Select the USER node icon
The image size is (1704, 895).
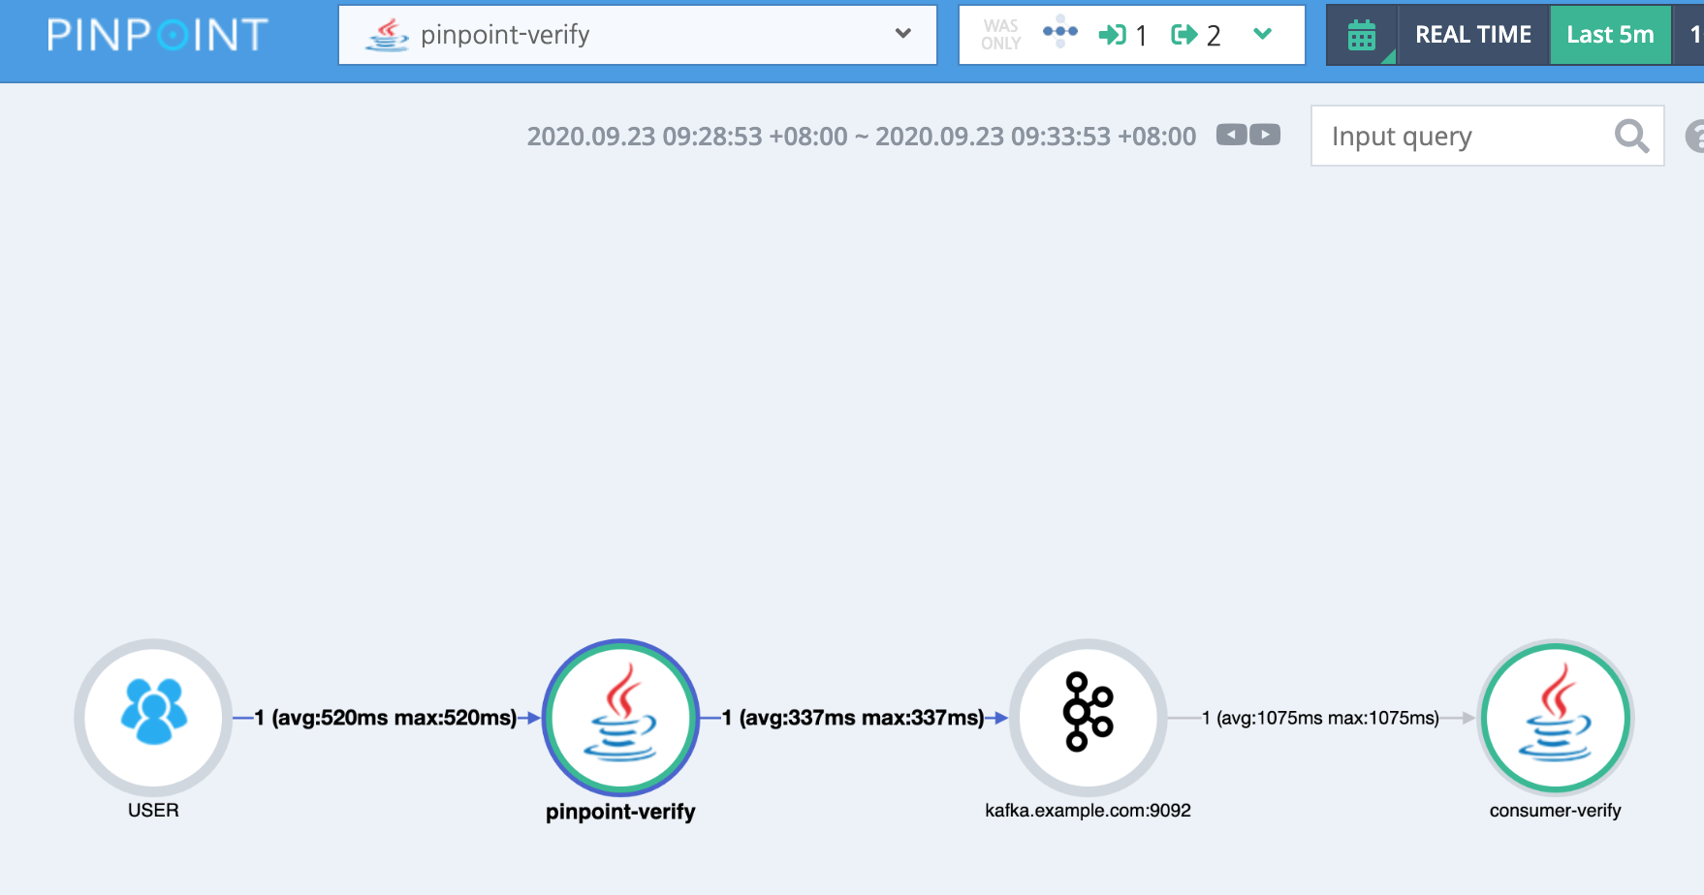click(153, 718)
